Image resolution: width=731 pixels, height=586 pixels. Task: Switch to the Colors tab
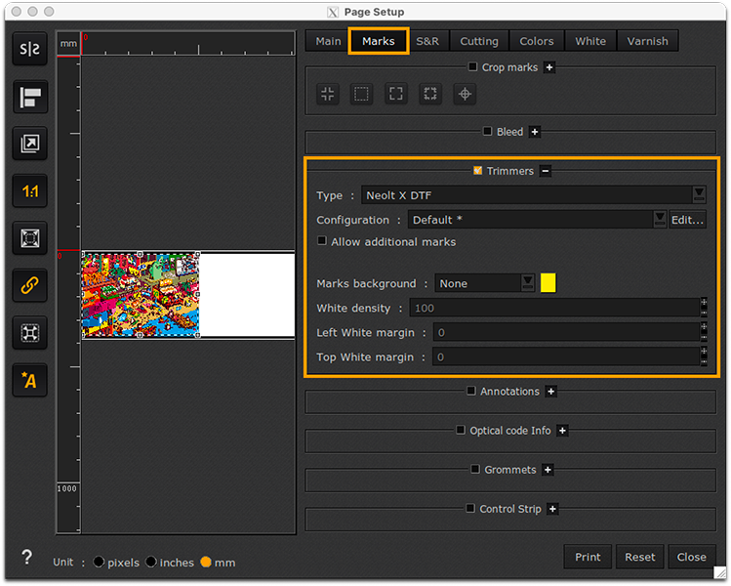537,41
